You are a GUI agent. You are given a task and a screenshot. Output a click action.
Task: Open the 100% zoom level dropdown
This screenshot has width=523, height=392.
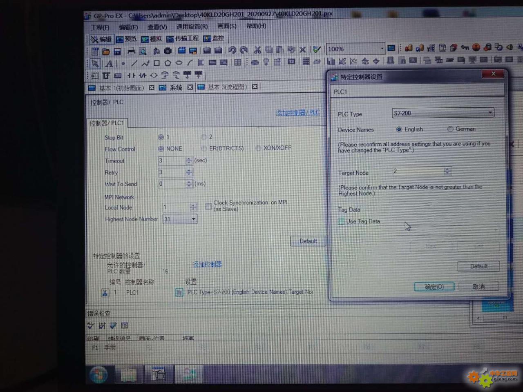382,48
